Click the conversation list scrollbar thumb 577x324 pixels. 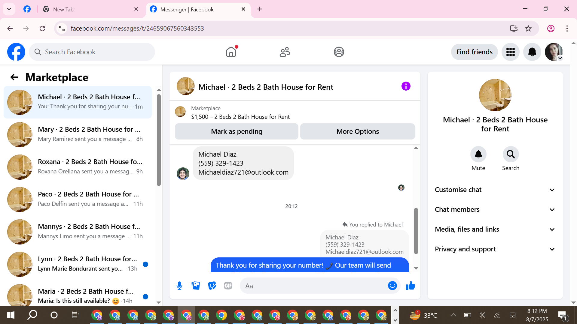click(159, 140)
